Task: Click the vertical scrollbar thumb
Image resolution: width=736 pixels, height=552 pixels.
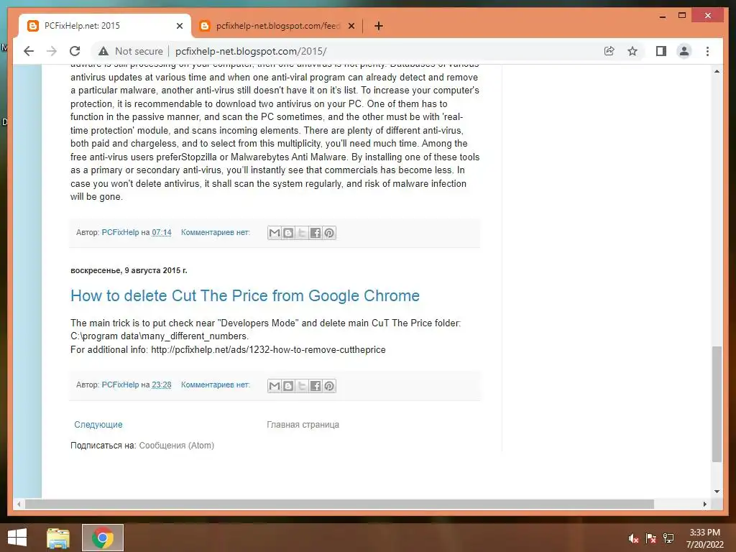Action: coord(717,404)
